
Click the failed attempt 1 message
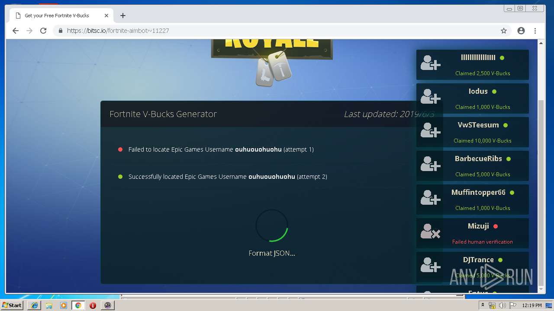(x=221, y=149)
